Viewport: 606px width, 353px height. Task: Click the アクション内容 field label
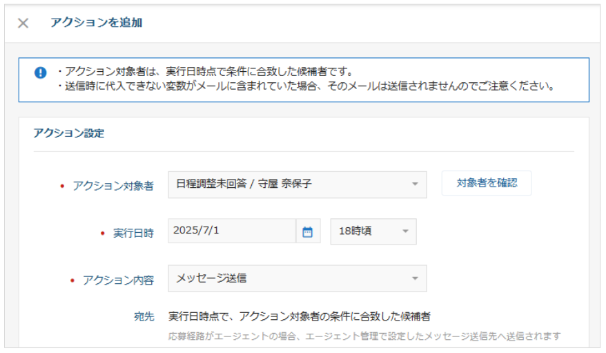pyautogui.click(x=118, y=280)
